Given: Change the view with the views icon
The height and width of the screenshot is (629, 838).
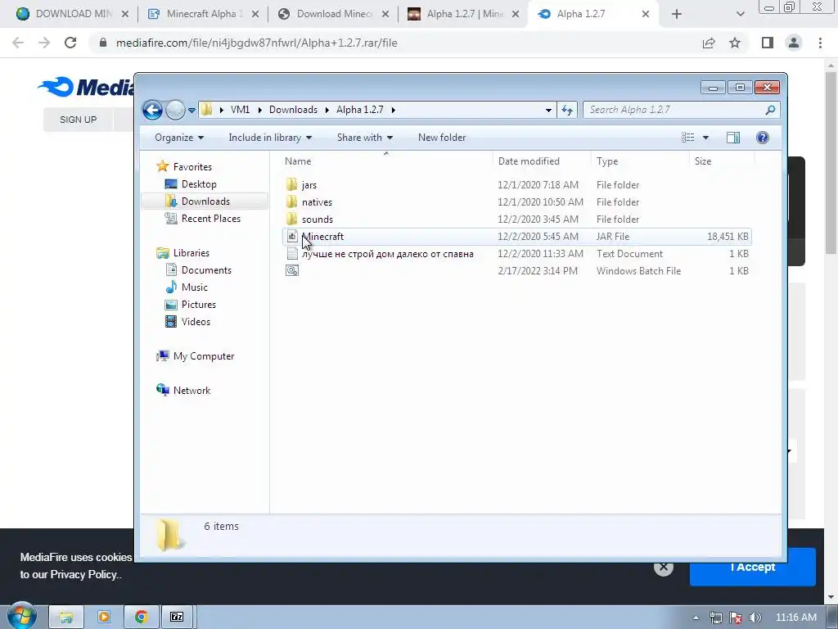Looking at the screenshot, I should coord(687,138).
